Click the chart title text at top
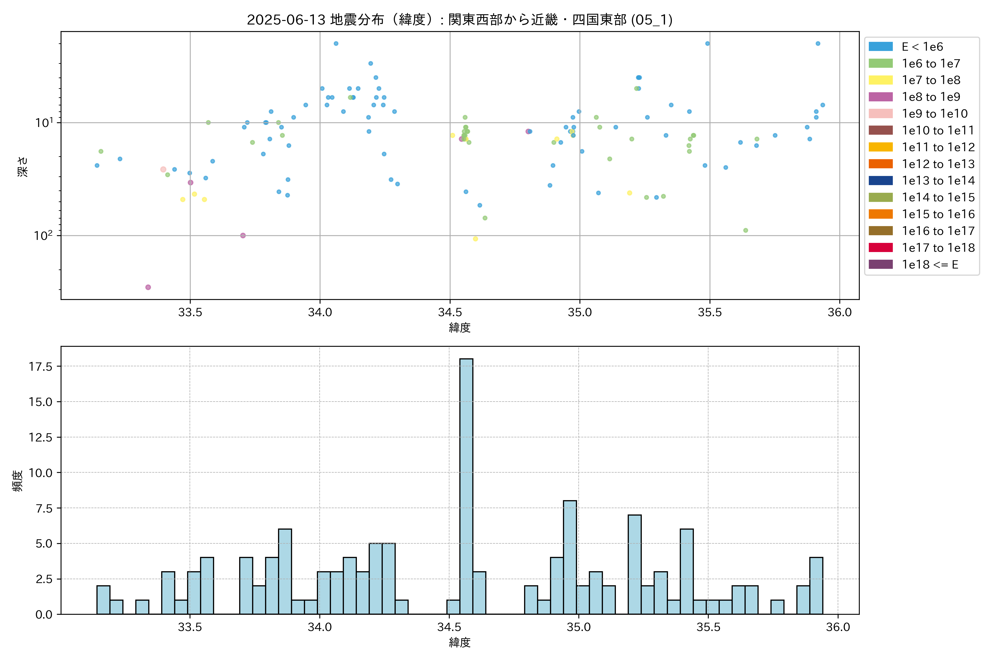Image resolution: width=992 pixels, height=661 pixels. coord(459,20)
